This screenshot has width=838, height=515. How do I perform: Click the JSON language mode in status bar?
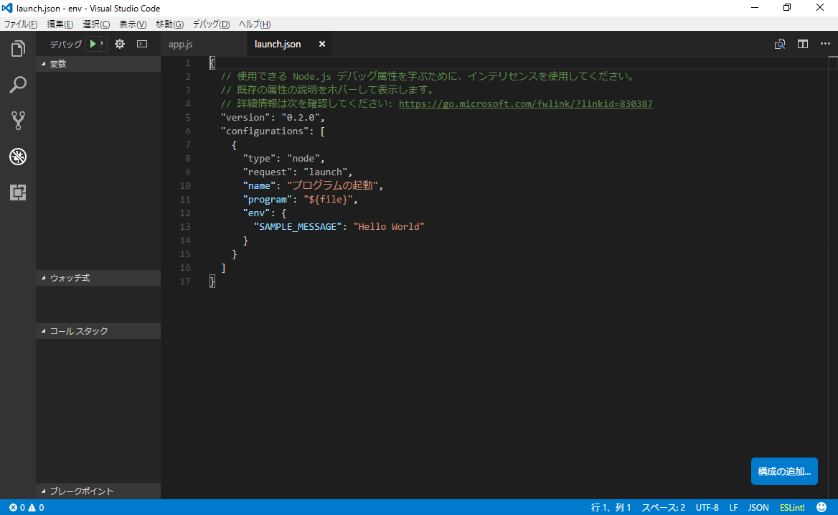click(758, 507)
